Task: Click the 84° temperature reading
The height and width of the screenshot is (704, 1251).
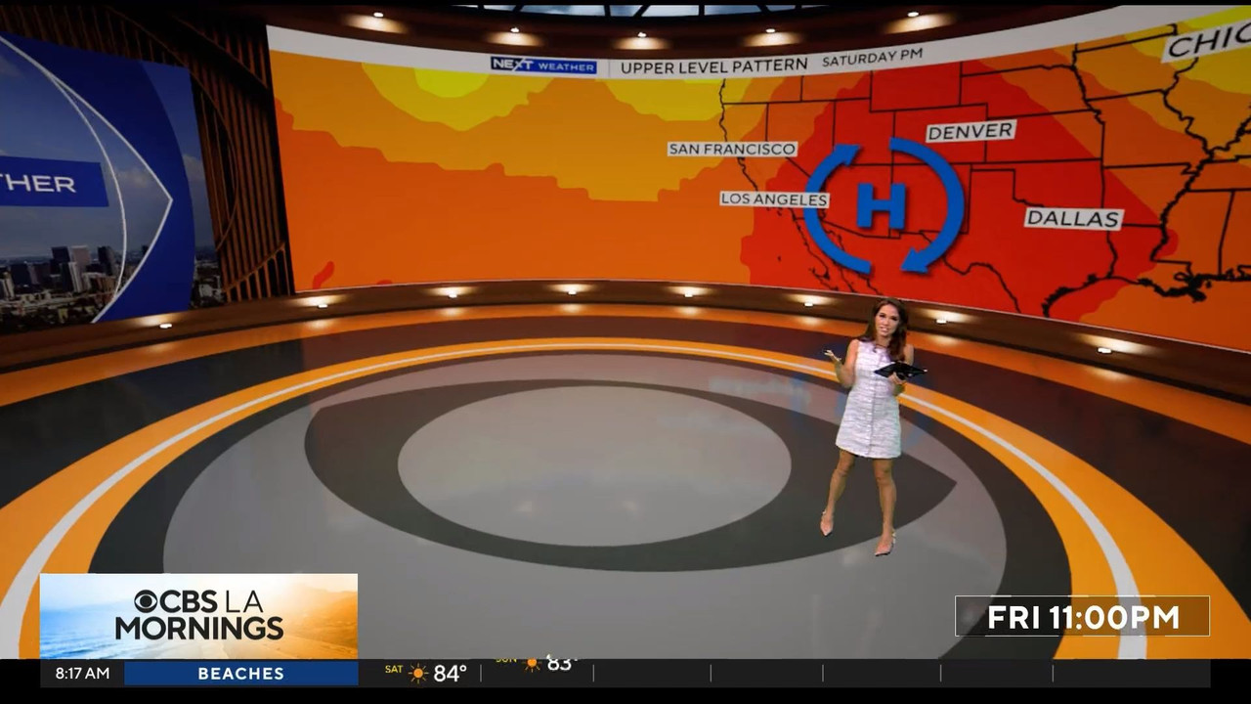Action: 451,674
